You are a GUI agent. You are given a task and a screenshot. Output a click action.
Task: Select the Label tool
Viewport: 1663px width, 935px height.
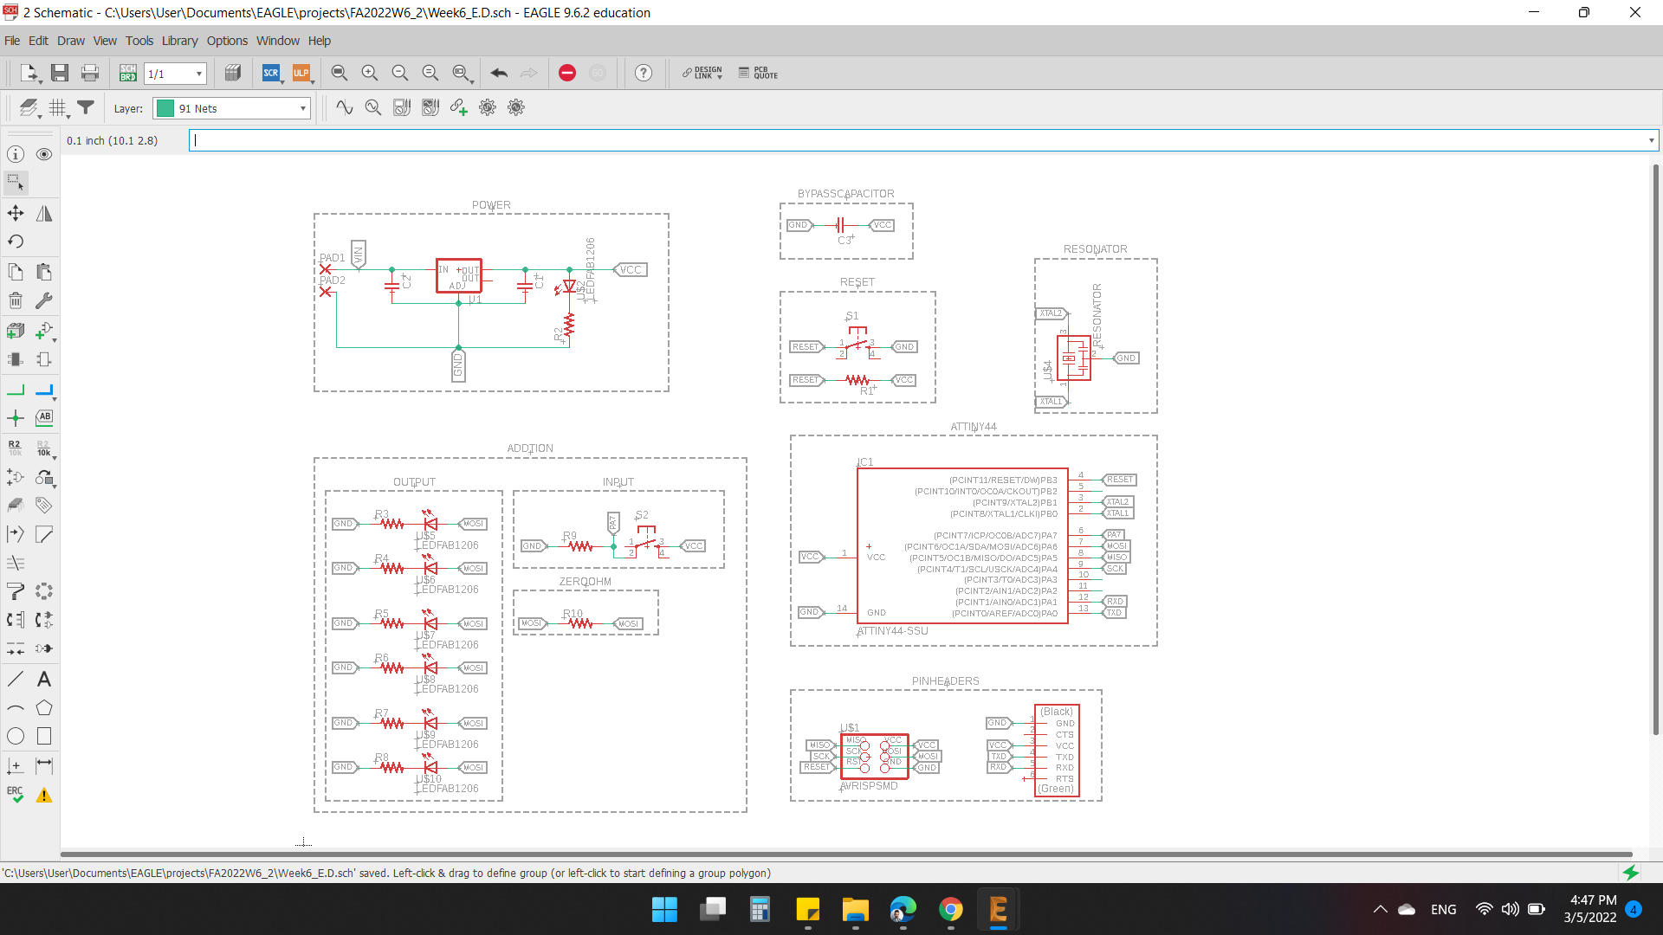pyautogui.click(x=44, y=418)
